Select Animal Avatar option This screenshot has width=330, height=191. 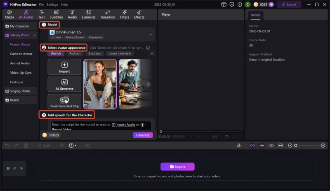click(x=20, y=63)
